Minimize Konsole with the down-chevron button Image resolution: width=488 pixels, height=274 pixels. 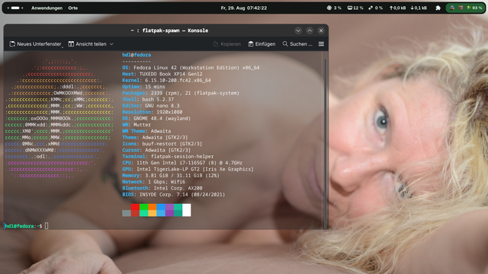[x=298, y=30]
